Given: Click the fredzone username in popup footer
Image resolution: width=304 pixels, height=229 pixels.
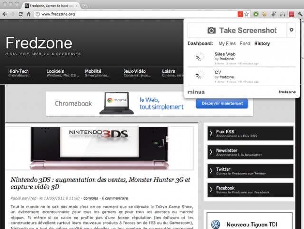Looking at the screenshot, I should click(287, 92).
